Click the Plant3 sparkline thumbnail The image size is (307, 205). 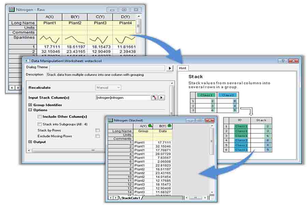[x=100, y=40]
